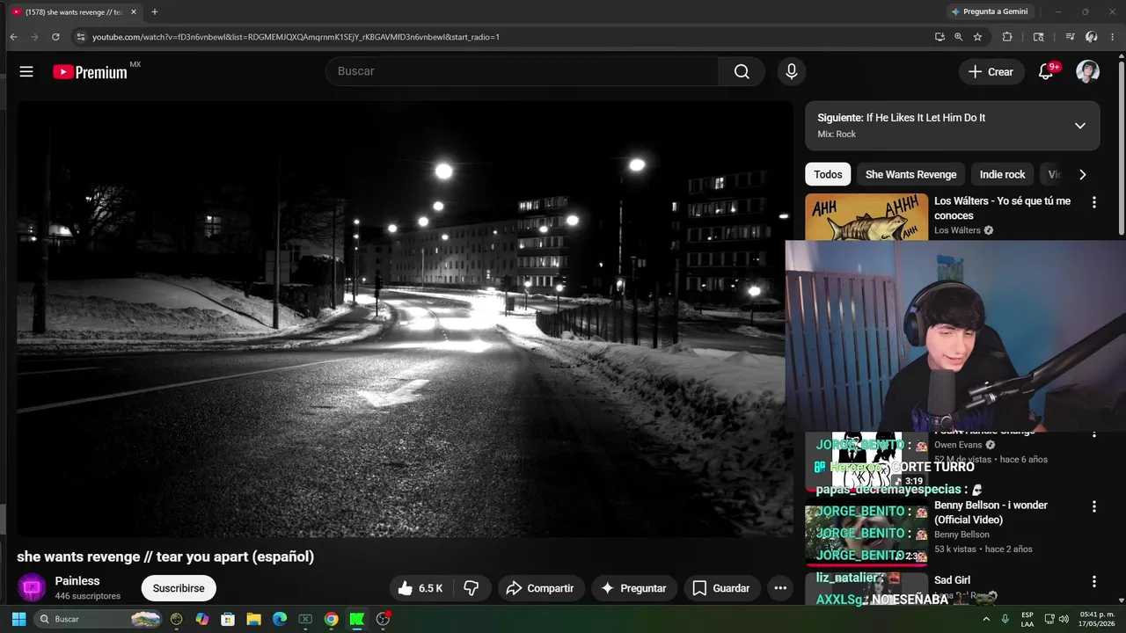The height and width of the screenshot is (633, 1126).
Task: Open Windows Start menu
Action: [x=18, y=619]
